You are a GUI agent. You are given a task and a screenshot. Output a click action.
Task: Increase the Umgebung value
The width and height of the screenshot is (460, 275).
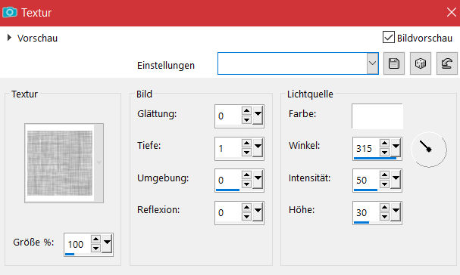[246, 175]
